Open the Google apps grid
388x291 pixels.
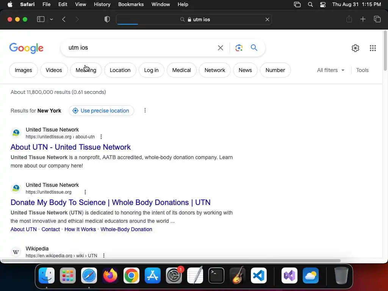coord(373,48)
